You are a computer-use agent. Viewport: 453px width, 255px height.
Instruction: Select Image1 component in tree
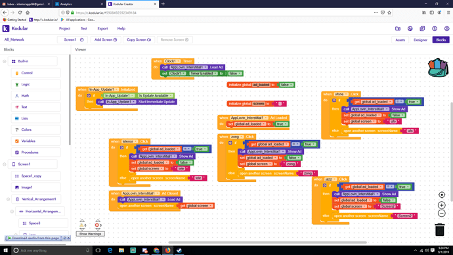(x=36, y=187)
